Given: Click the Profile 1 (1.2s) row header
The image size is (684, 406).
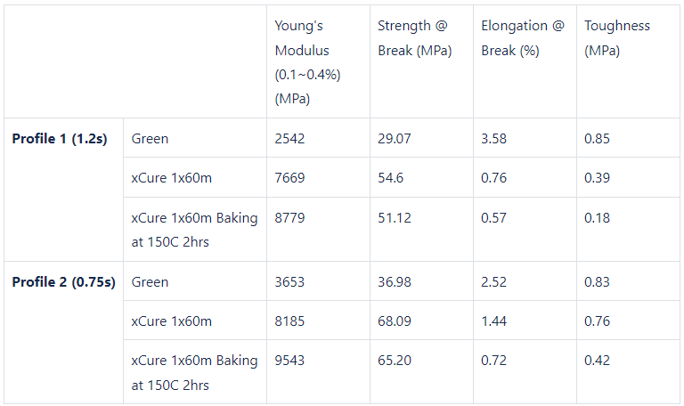Looking at the screenshot, I should click(x=60, y=139).
